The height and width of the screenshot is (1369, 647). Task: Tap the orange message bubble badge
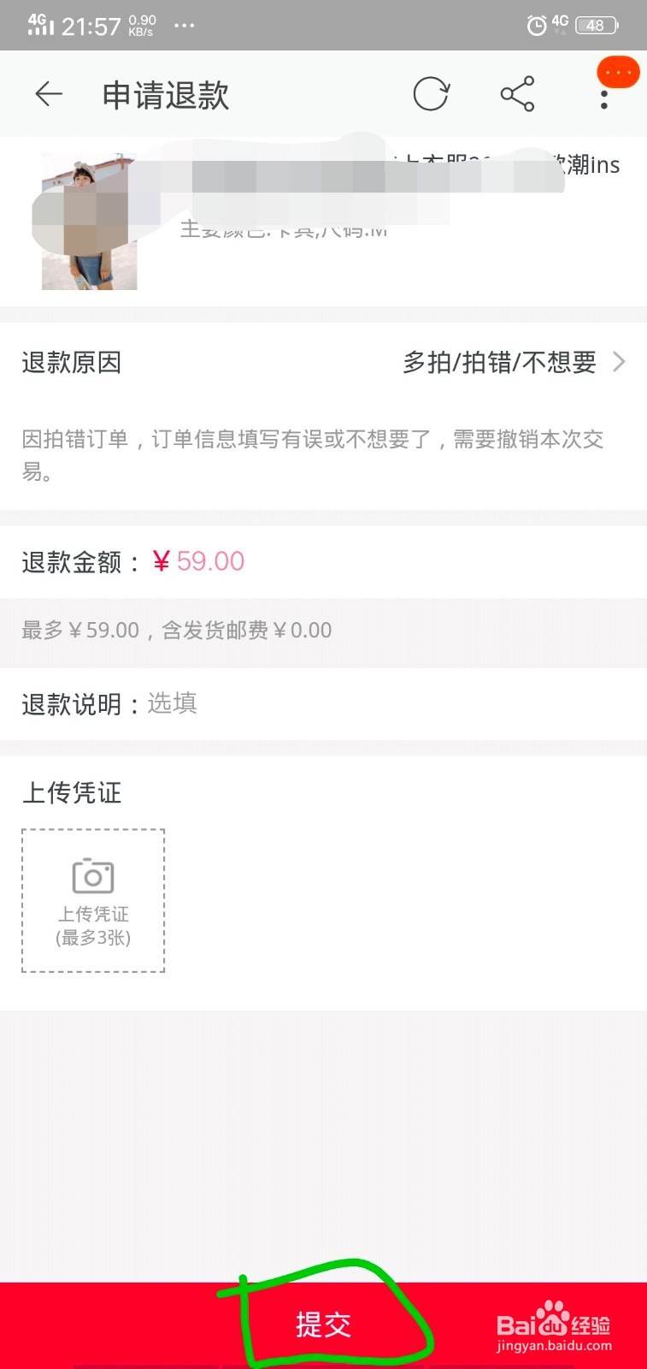pyautogui.click(x=618, y=72)
